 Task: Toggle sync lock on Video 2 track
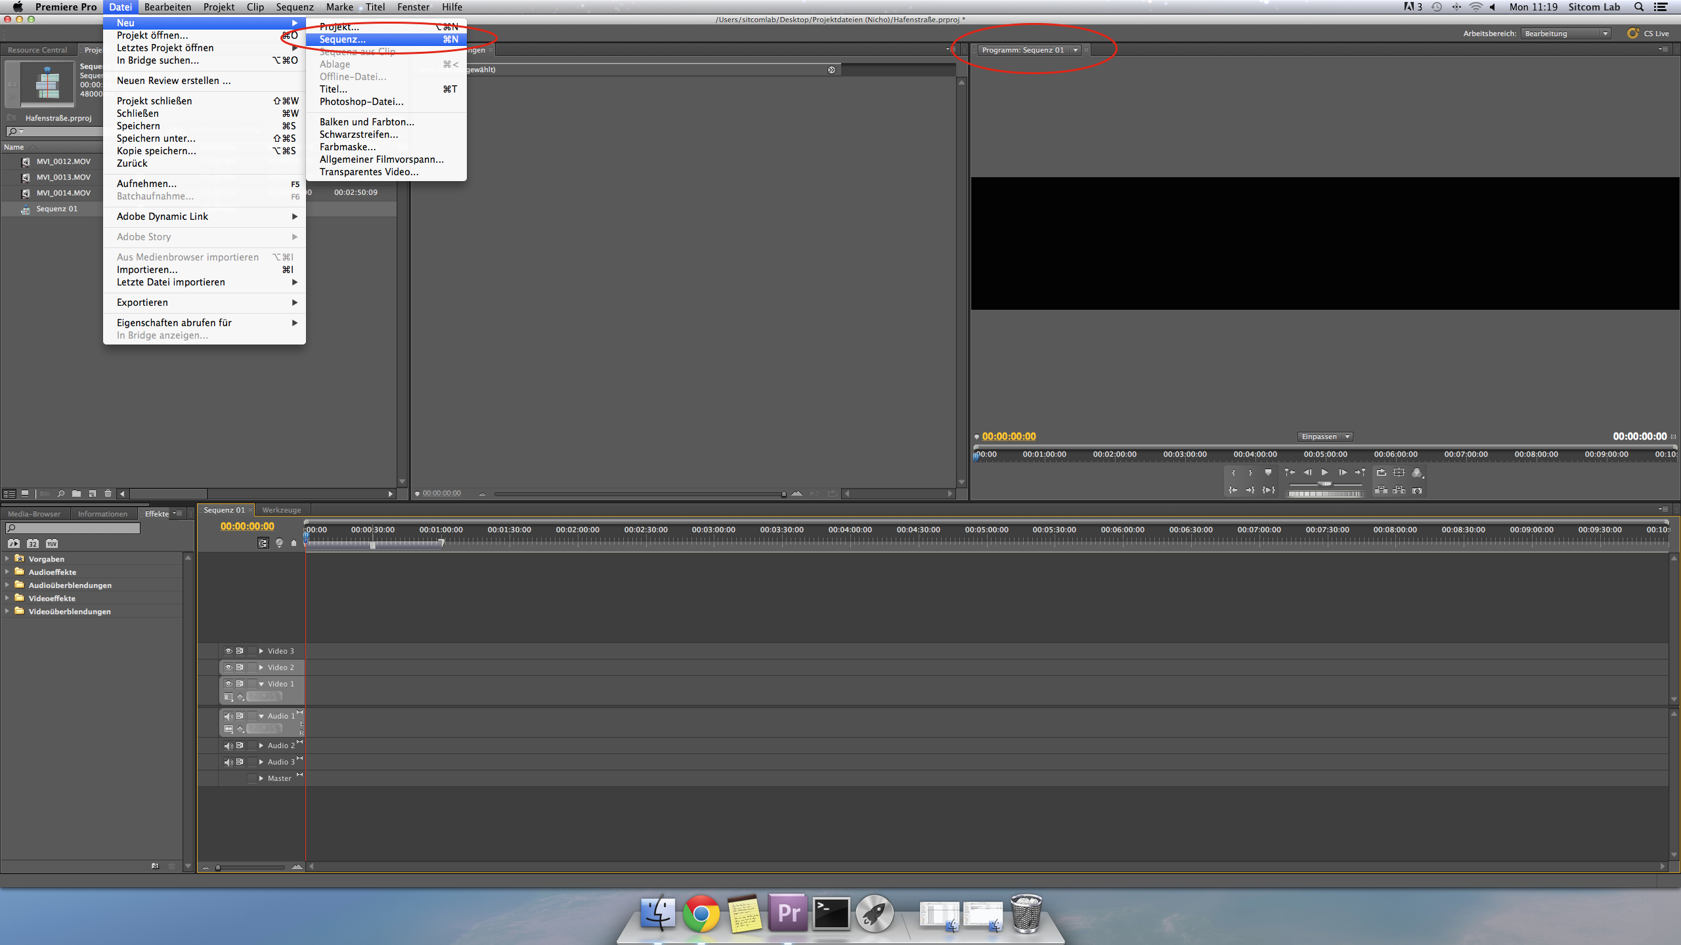point(240,667)
